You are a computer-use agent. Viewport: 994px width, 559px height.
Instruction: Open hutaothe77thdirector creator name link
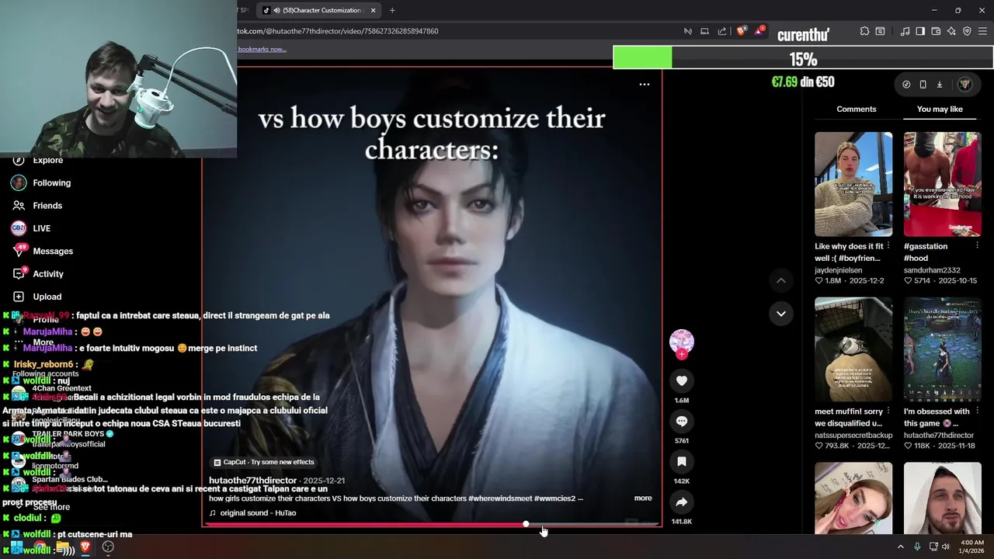pyautogui.click(x=253, y=481)
